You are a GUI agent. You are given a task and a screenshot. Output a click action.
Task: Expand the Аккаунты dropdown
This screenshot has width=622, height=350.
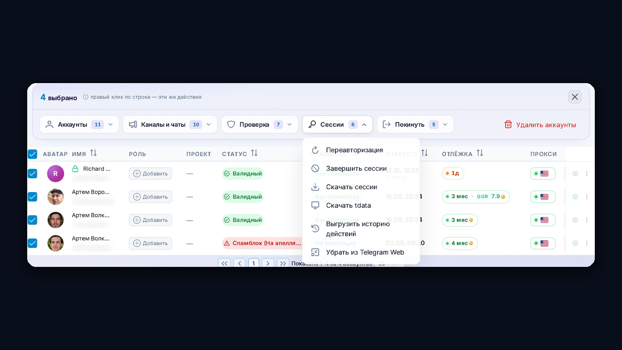(79, 124)
